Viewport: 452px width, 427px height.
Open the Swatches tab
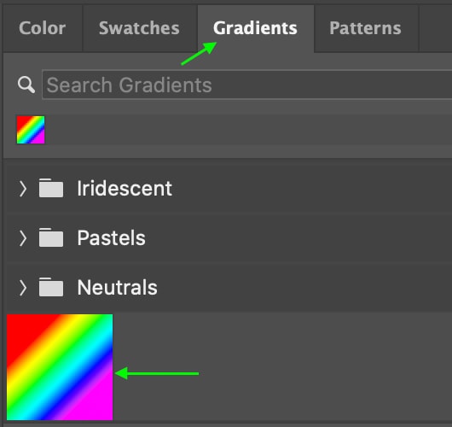pyautogui.click(x=140, y=28)
